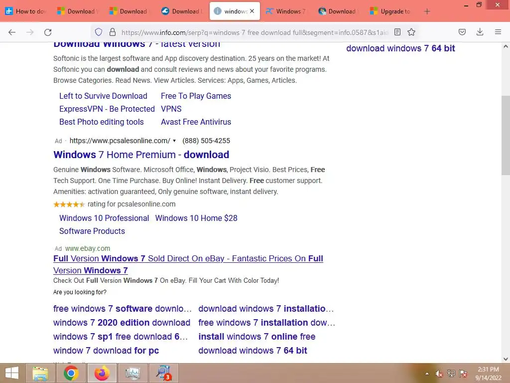Open 'Windows 7 Home Premium - download' result
This screenshot has height=383, width=510.
click(141, 155)
